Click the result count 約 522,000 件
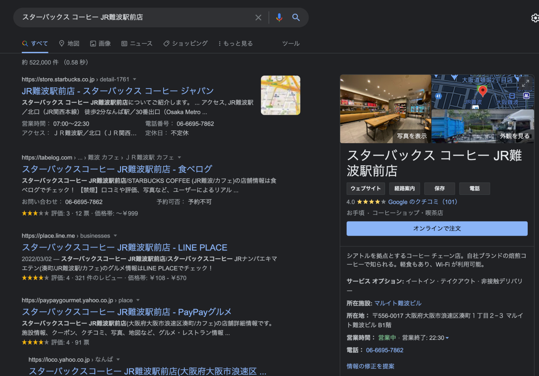 (40, 62)
